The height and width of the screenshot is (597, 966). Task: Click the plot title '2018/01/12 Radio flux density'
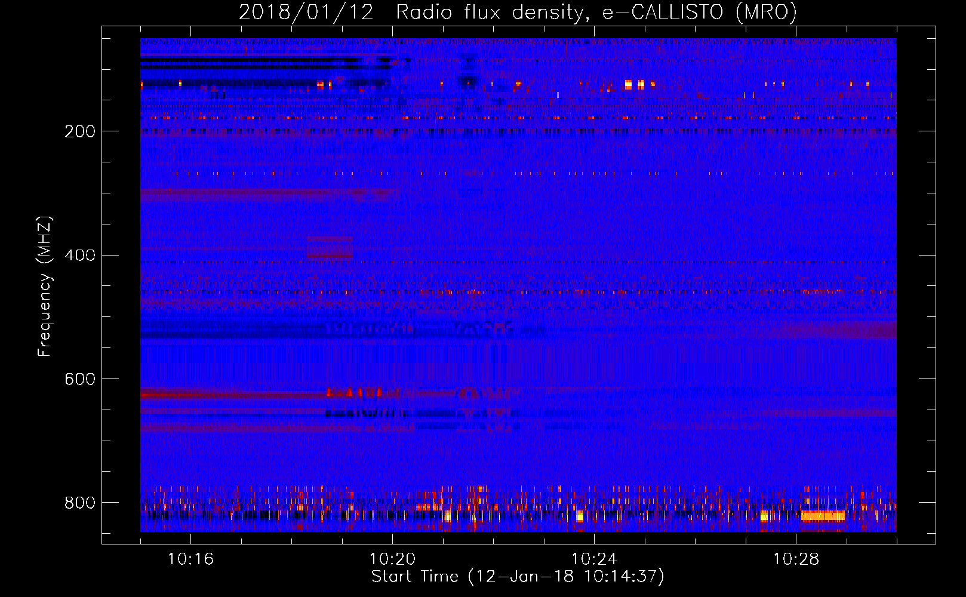tap(518, 12)
